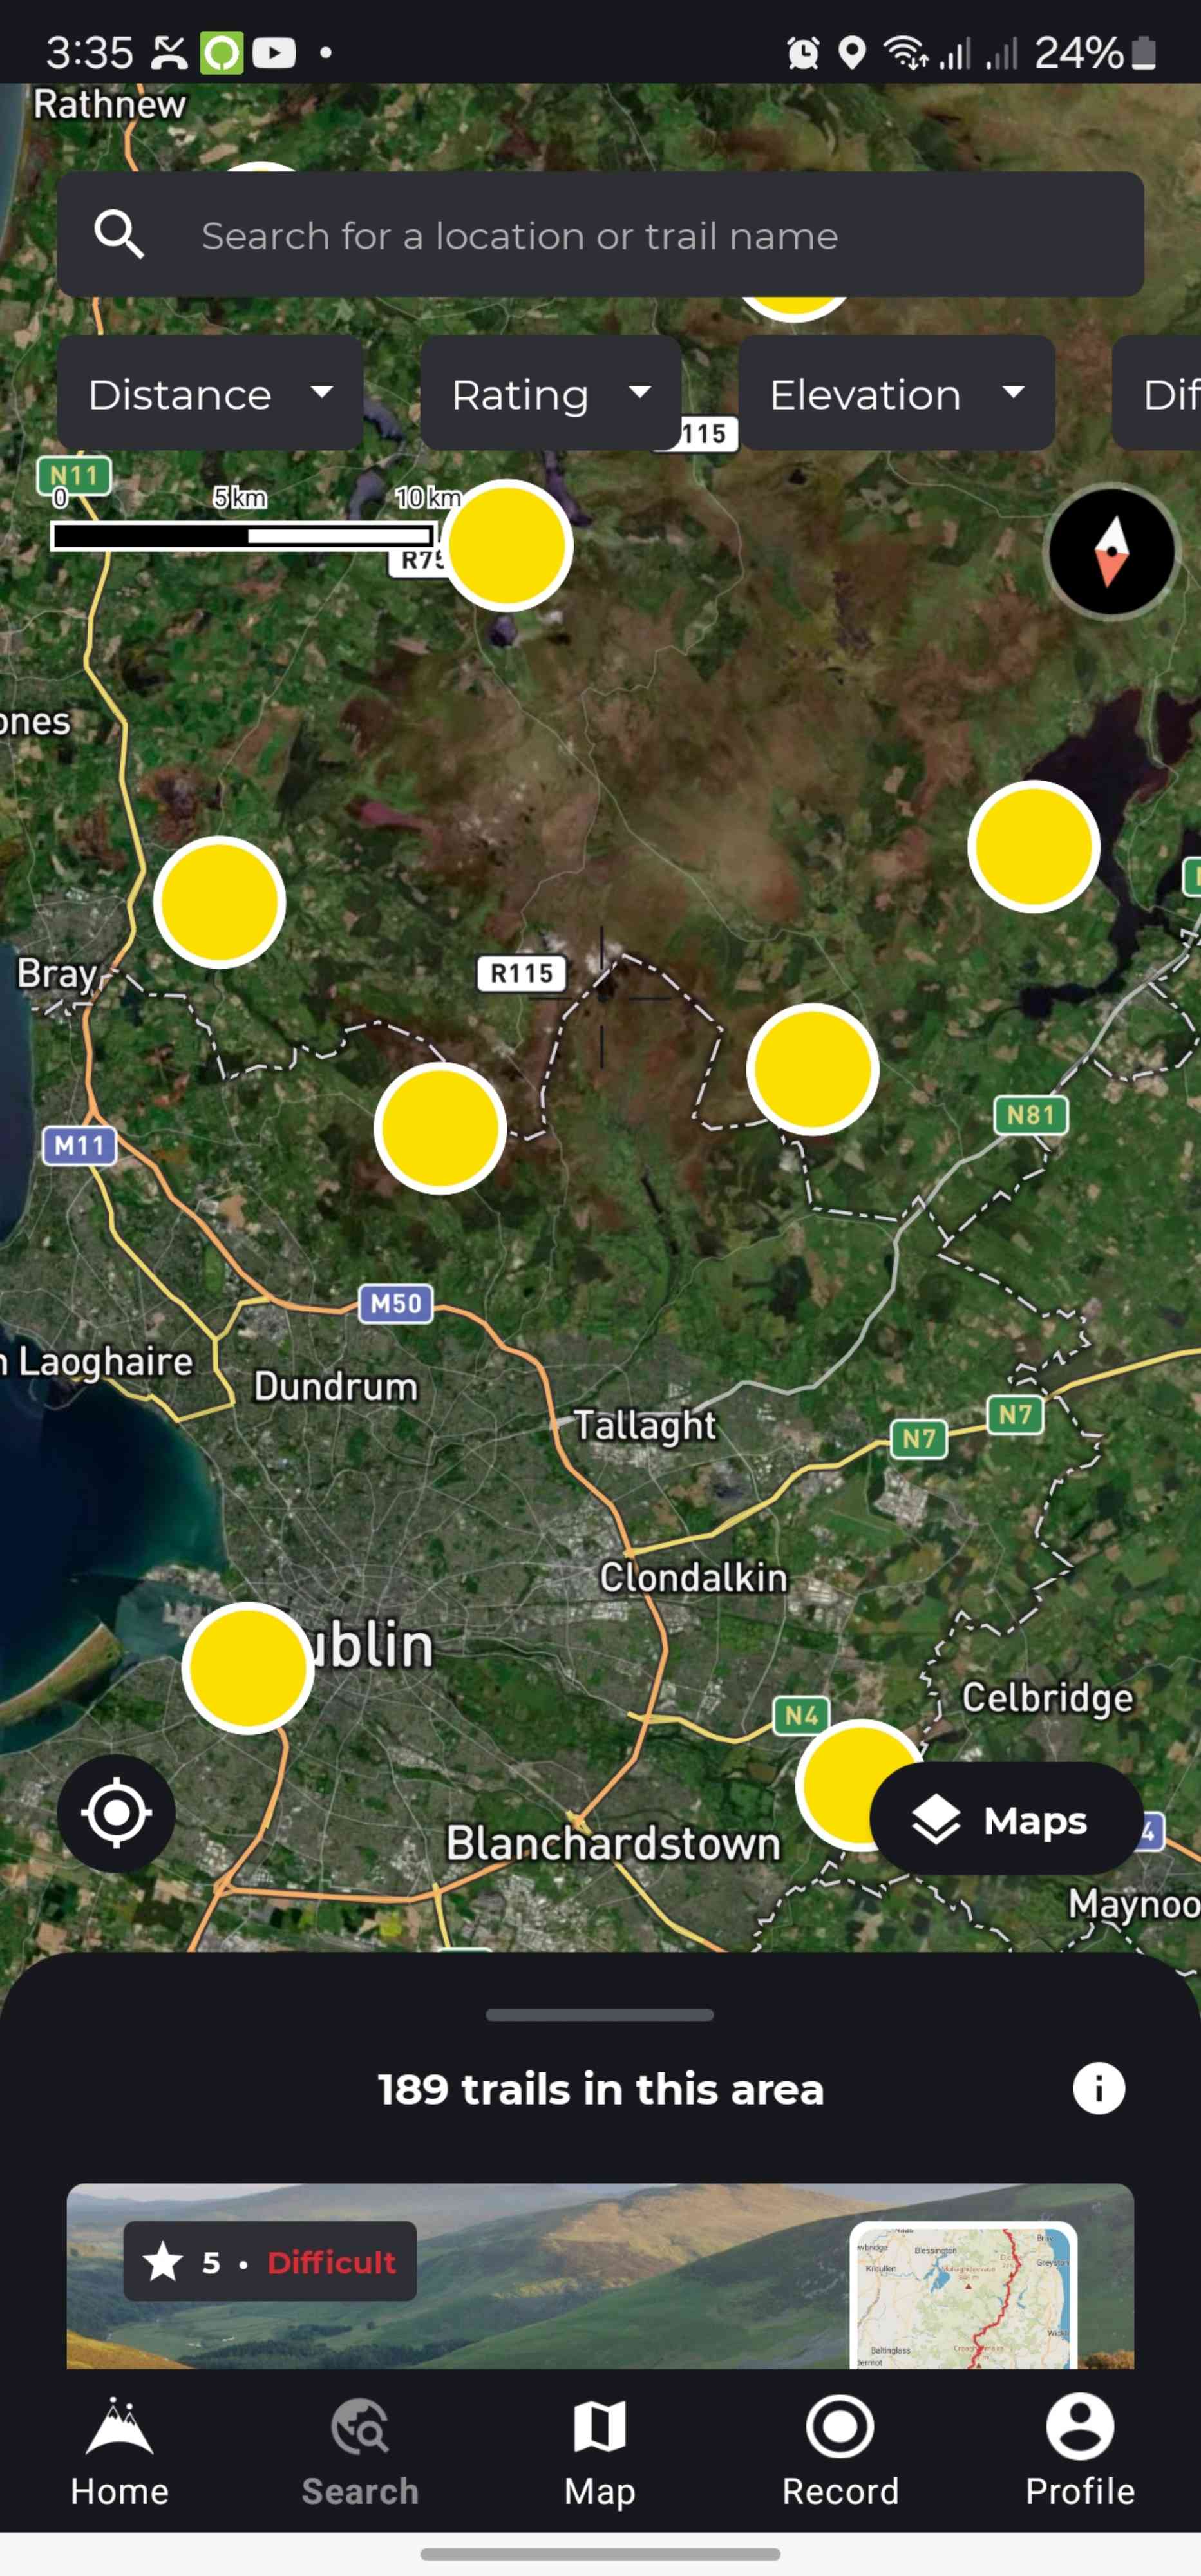The image size is (1201, 2576).
Task: Open the Maps layers button
Action: tap(1007, 1819)
